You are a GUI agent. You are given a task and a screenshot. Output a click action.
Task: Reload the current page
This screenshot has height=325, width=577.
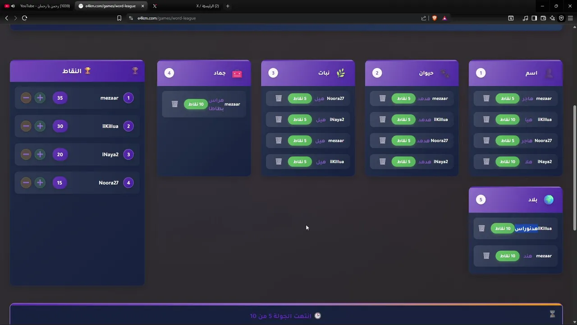click(24, 18)
